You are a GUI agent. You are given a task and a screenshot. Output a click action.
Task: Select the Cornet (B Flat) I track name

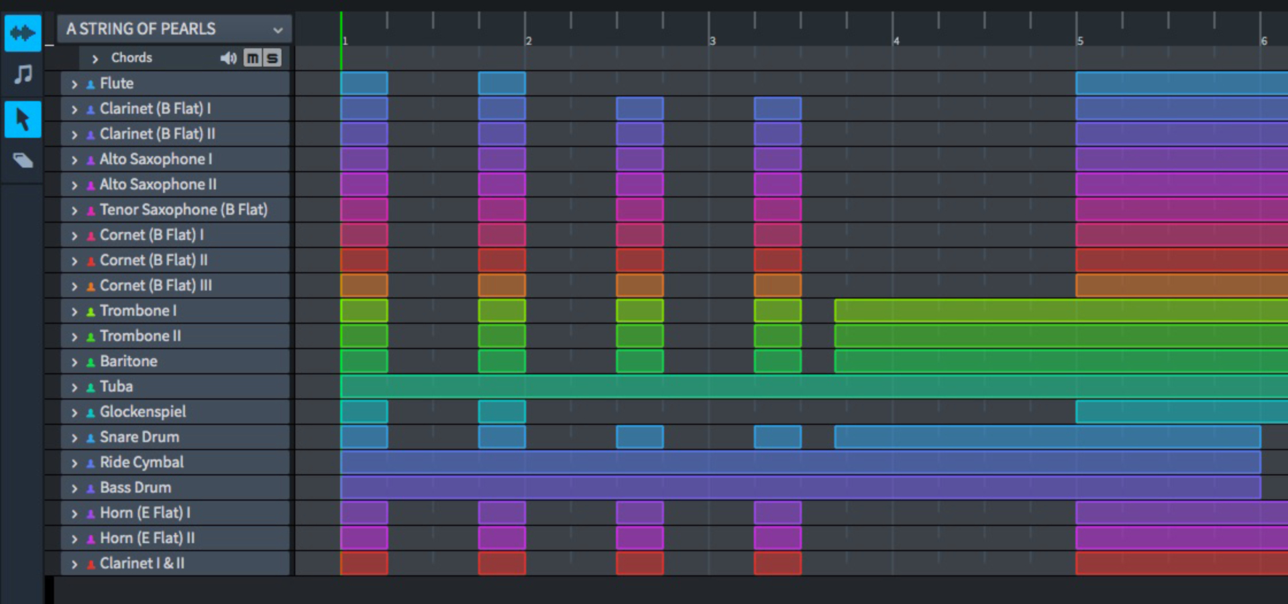pyautogui.click(x=152, y=235)
